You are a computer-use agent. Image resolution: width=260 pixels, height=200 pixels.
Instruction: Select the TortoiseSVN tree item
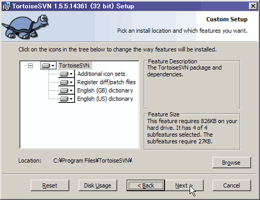(75, 65)
